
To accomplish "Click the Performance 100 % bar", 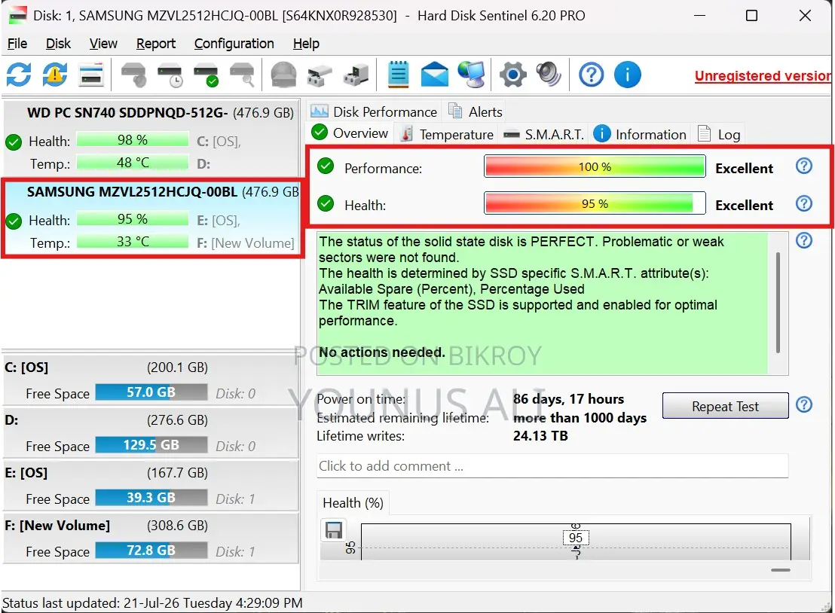I will click(x=595, y=166).
